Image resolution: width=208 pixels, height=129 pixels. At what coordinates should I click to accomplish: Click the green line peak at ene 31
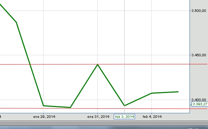pos(98,65)
